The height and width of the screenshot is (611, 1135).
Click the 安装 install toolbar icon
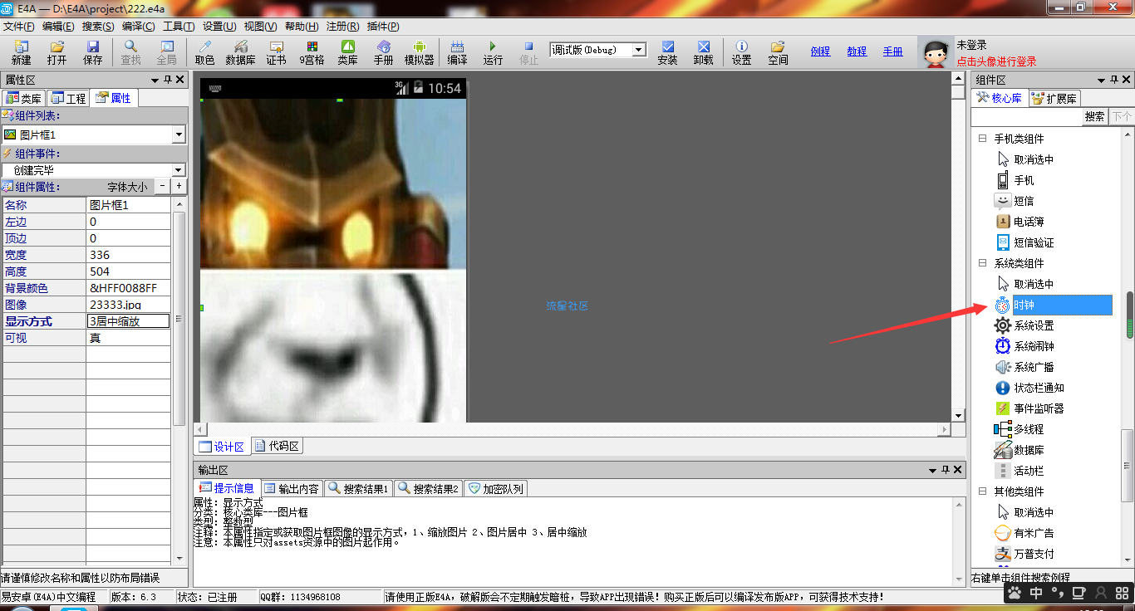667,52
